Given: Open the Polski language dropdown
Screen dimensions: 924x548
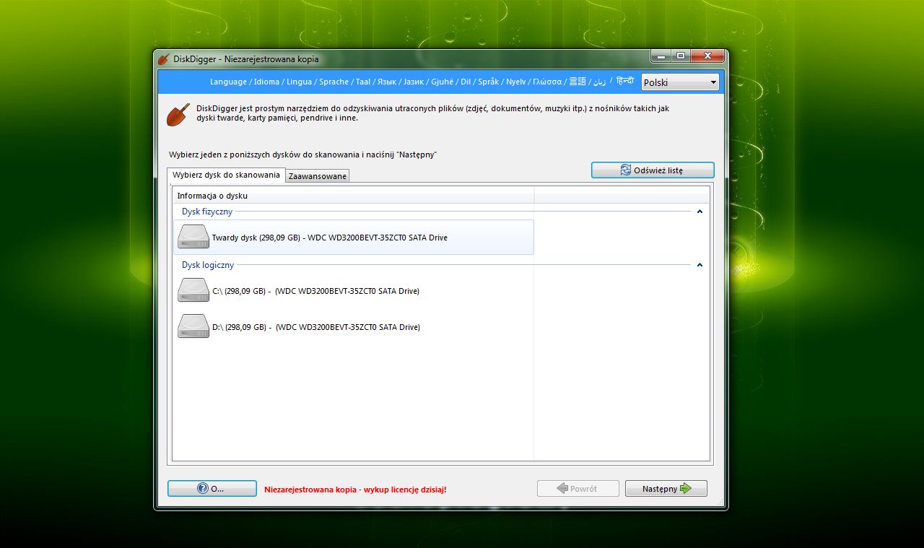Looking at the screenshot, I should click(680, 82).
